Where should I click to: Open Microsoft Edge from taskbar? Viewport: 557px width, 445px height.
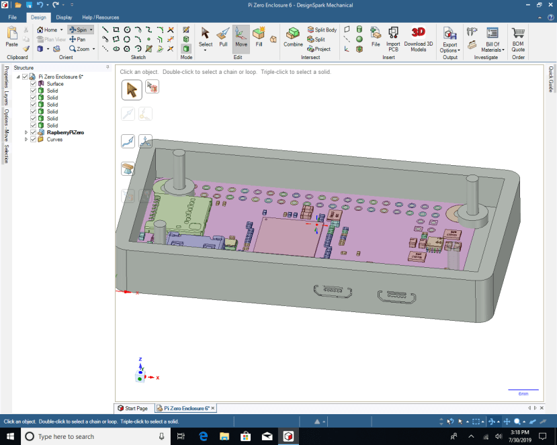203,436
